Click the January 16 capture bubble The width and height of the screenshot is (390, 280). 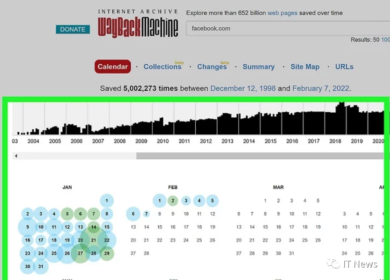[28, 240]
